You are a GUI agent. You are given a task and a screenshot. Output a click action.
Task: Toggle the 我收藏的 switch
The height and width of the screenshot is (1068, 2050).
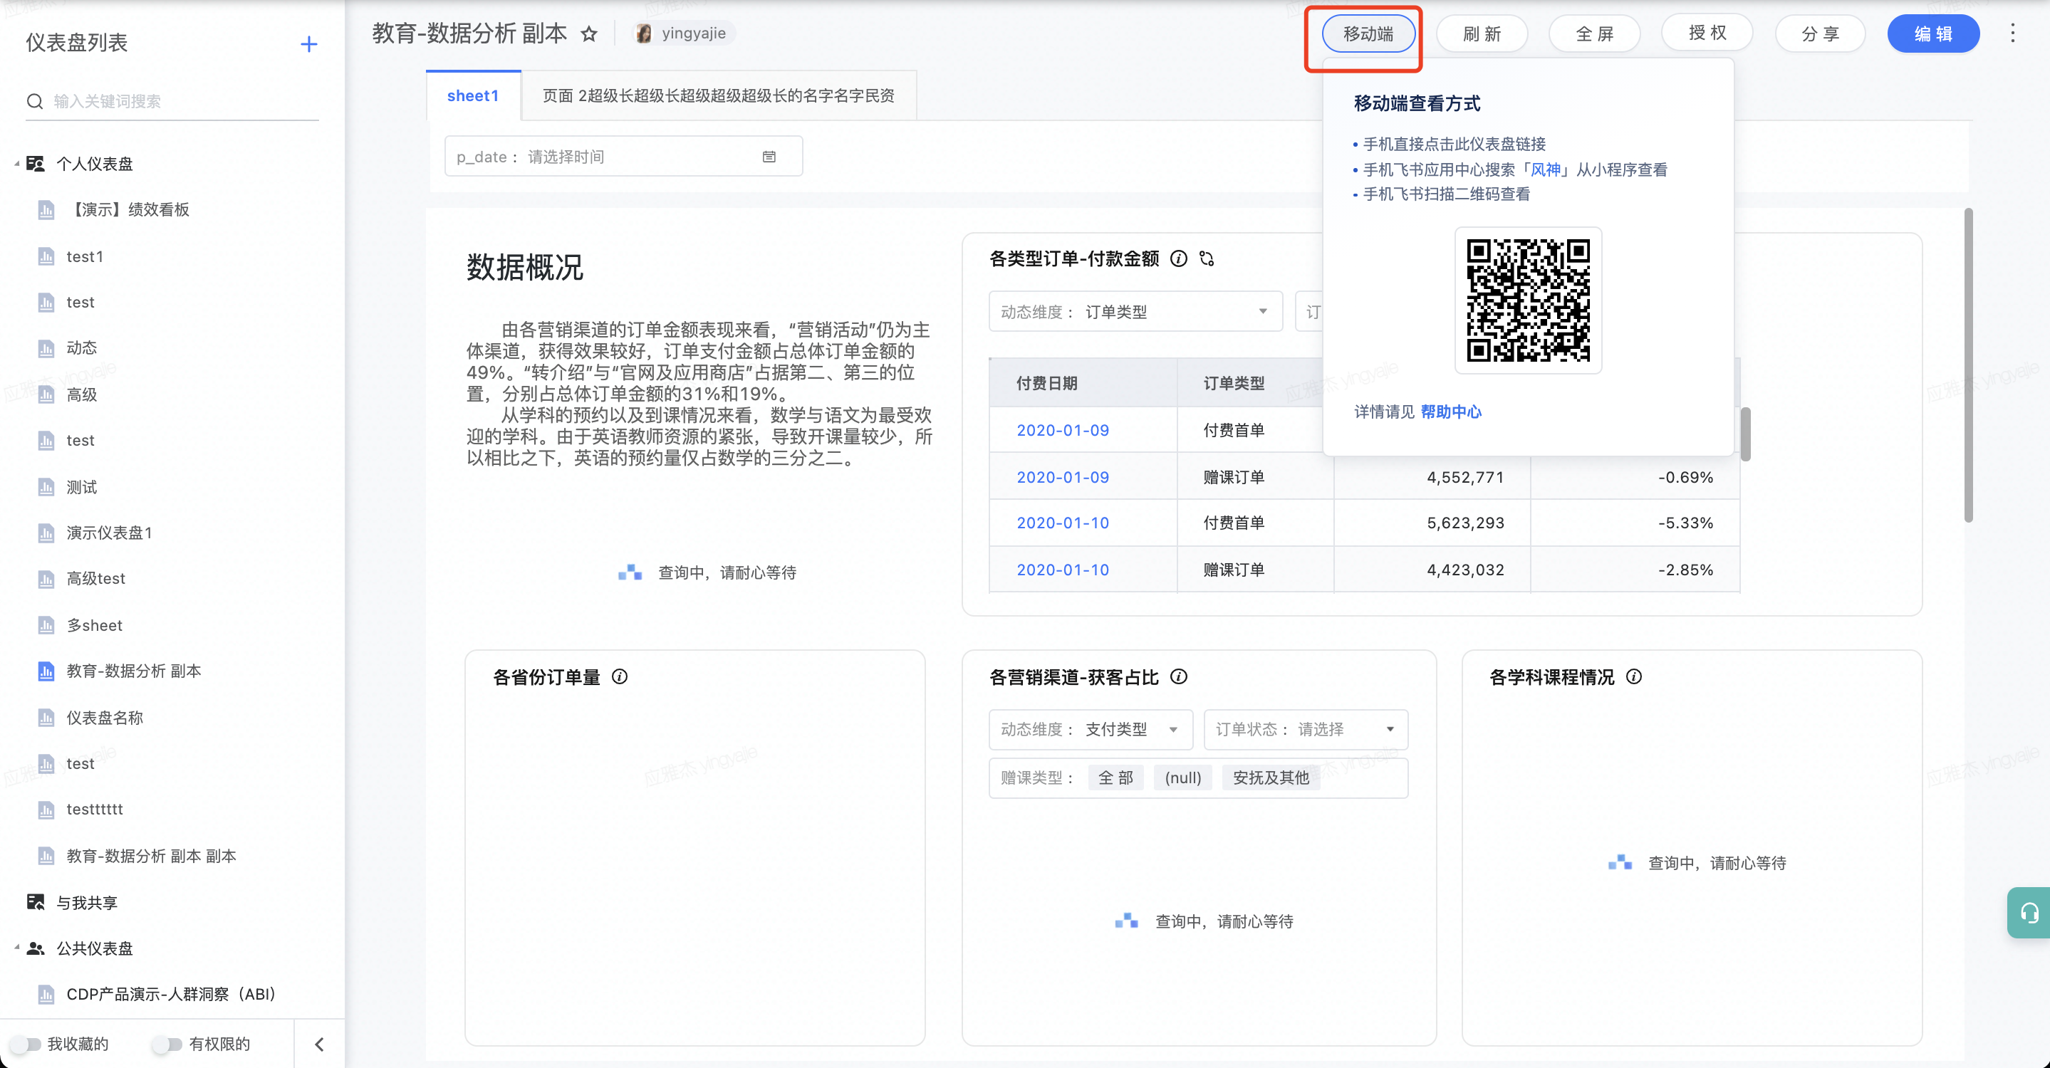coord(26,1044)
